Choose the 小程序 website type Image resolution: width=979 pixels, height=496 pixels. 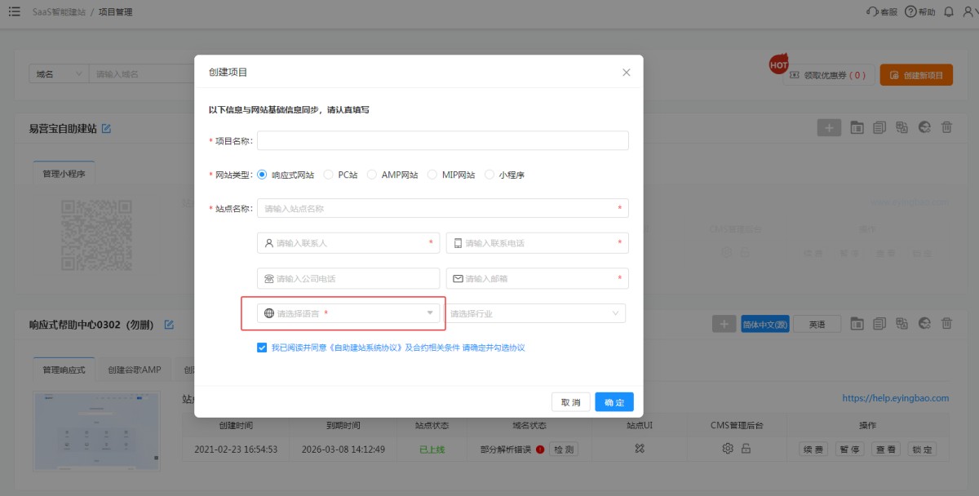[x=489, y=175]
